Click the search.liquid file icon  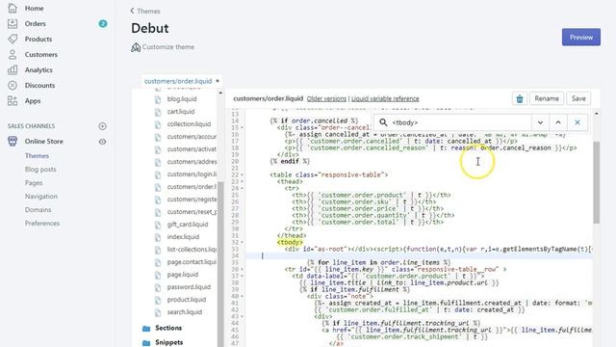pos(158,312)
